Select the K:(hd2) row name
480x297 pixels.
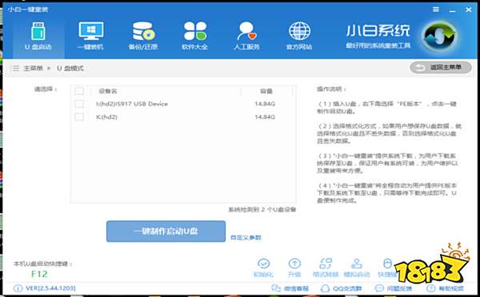(106, 117)
